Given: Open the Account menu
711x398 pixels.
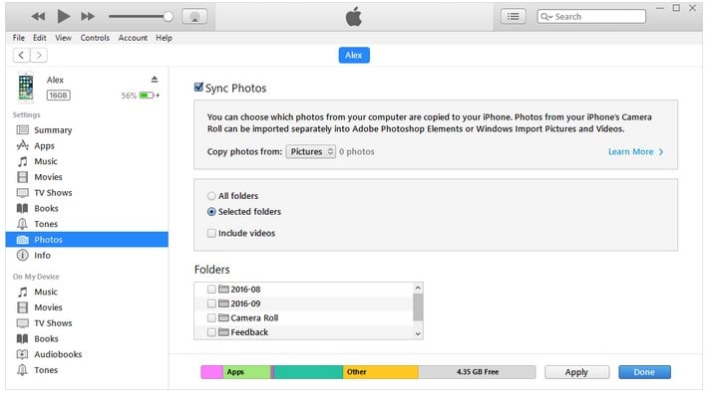Looking at the screenshot, I should coord(133,38).
